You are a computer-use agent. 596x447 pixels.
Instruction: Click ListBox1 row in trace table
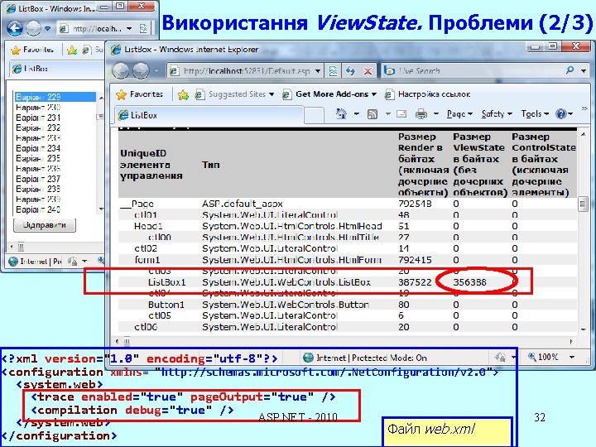point(348,282)
